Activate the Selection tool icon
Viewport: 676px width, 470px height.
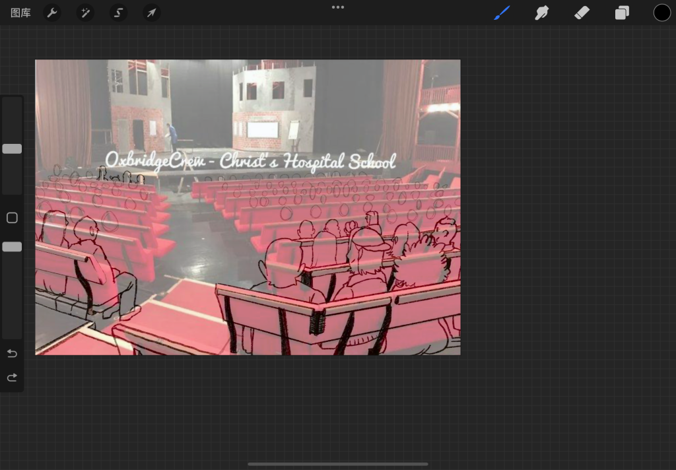pos(119,13)
